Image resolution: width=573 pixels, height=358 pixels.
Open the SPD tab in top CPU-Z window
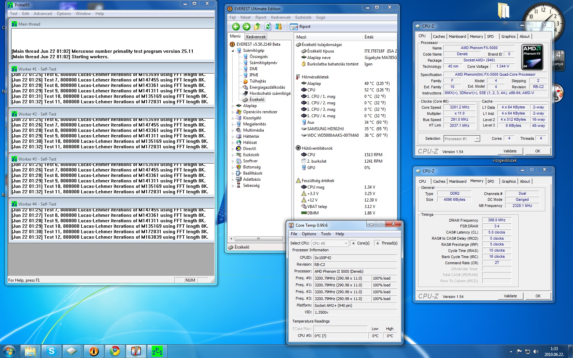coord(490,36)
